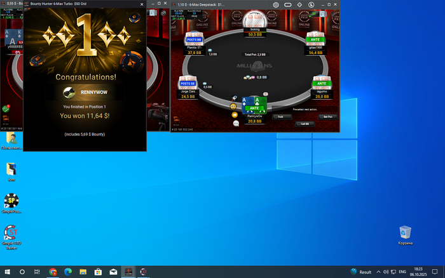Open Mail app from taskbar
This screenshot has height=278, width=445.
click(x=113, y=272)
